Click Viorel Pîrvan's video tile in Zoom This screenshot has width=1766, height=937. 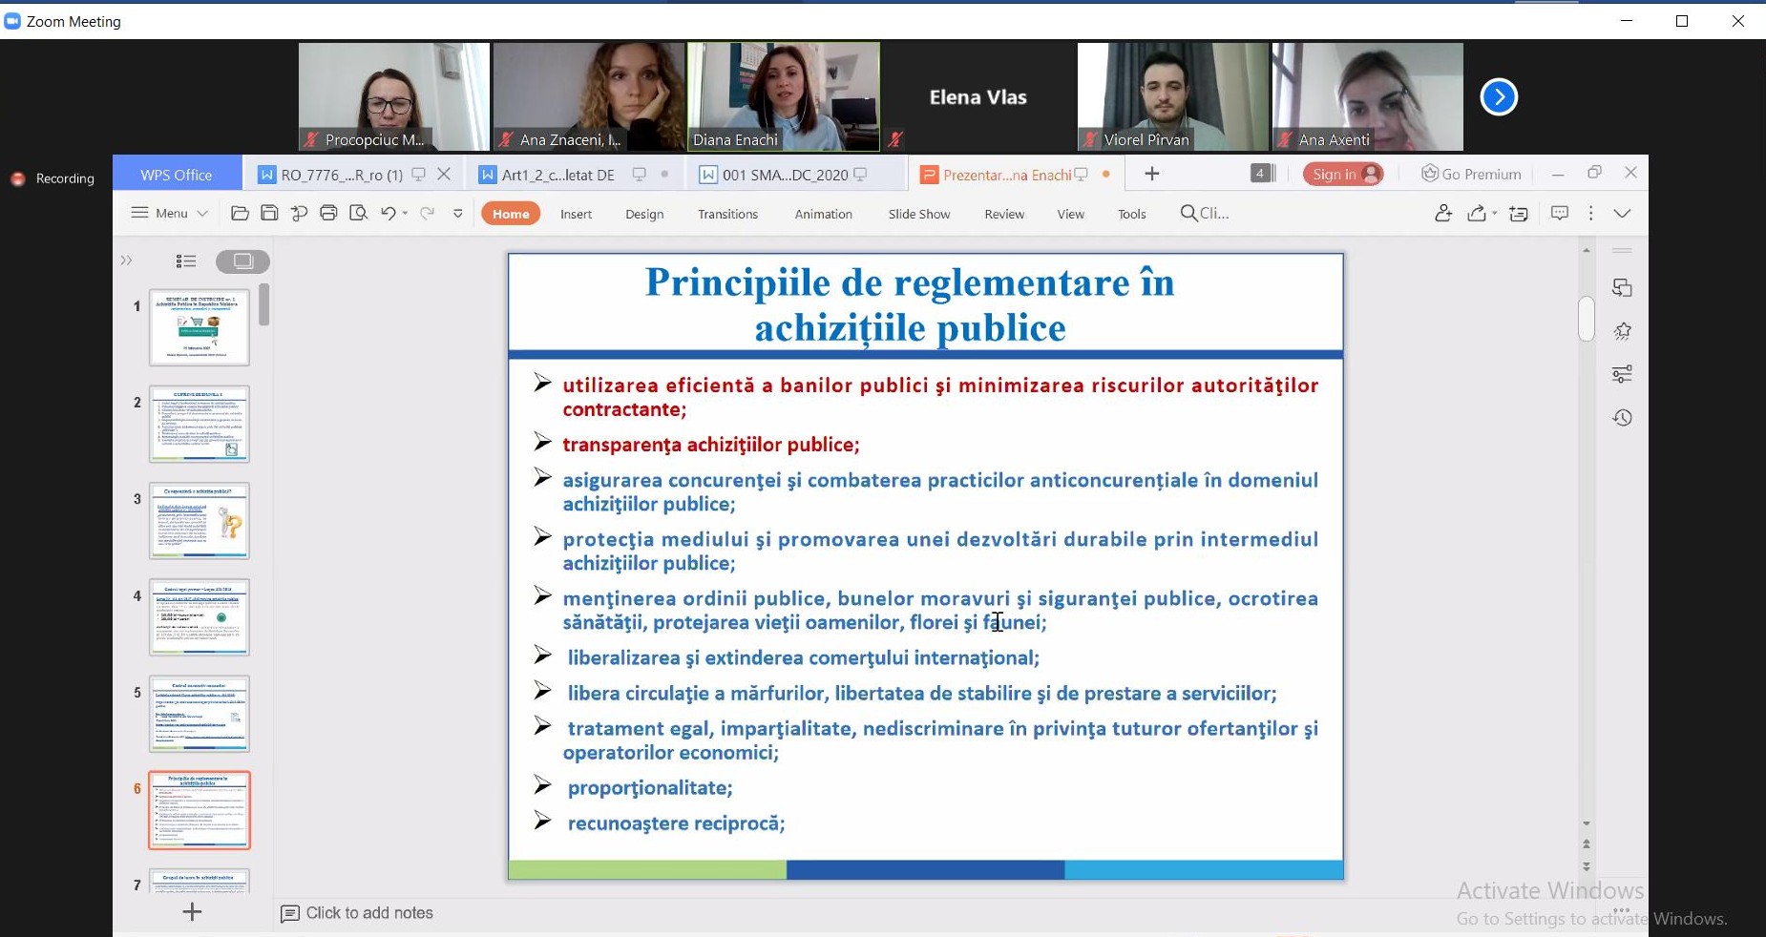(x=1173, y=96)
